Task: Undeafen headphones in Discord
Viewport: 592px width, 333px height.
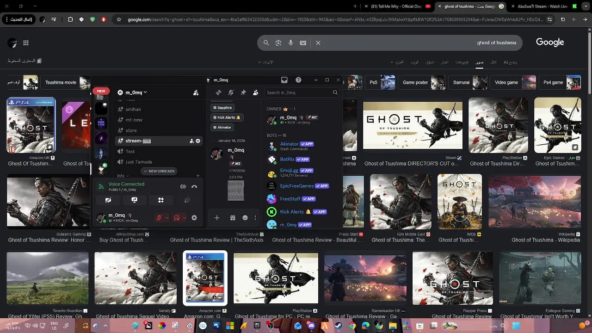Action: point(176,218)
